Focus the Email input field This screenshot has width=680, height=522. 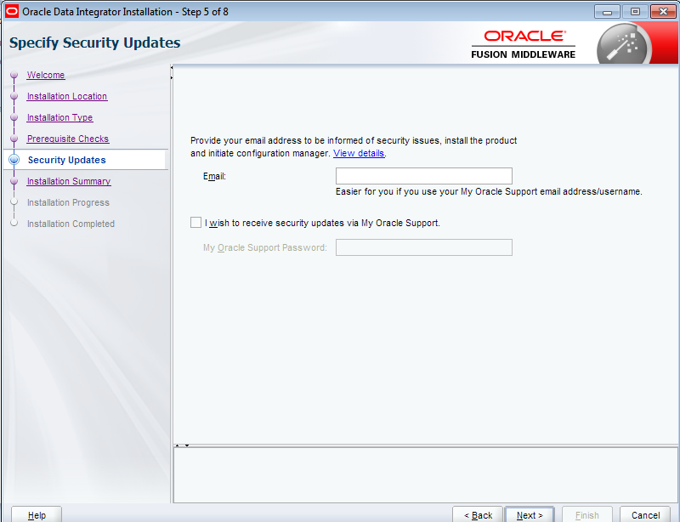(423, 176)
